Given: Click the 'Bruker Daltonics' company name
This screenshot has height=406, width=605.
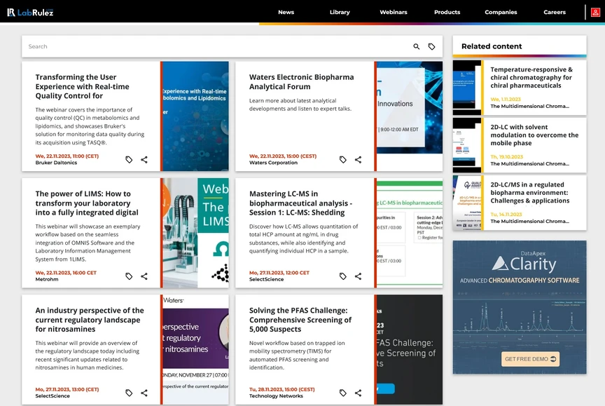Looking at the screenshot, I should [x=56, y=163].
